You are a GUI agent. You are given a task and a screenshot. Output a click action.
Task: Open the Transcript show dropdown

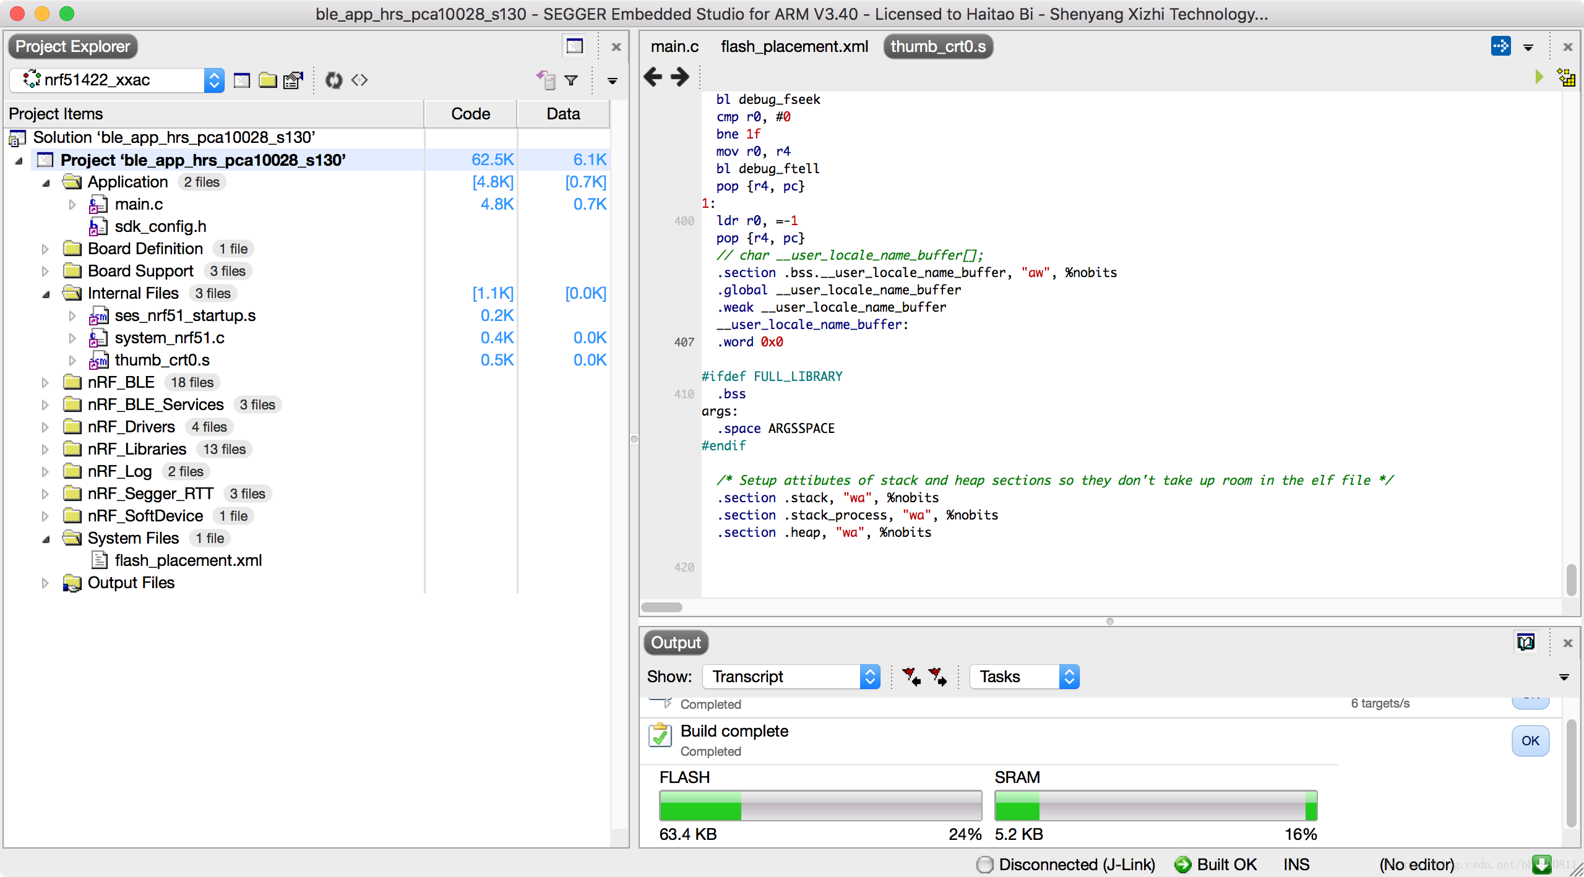[x=791, y=677]
